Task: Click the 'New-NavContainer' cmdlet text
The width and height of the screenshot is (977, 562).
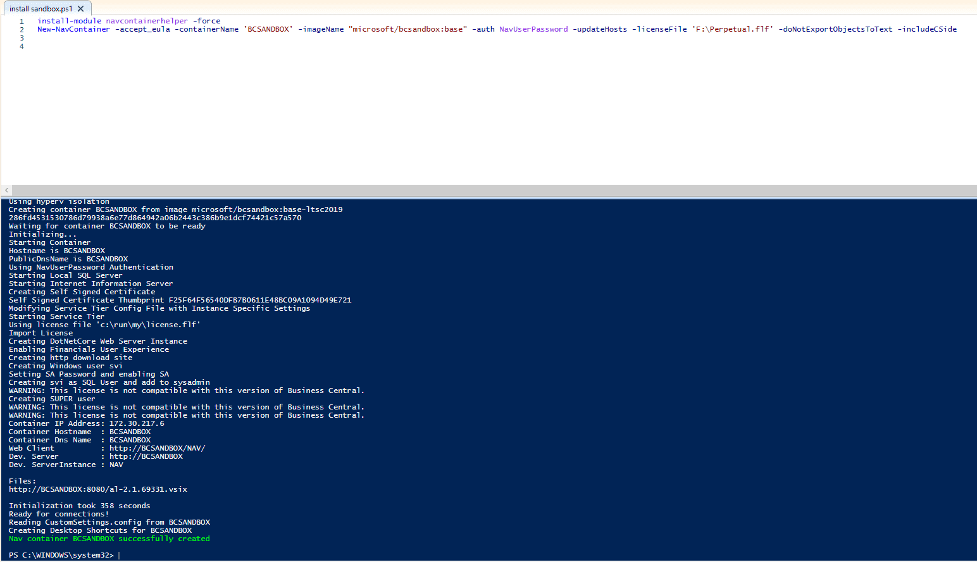Action: (x=73, y=29)
